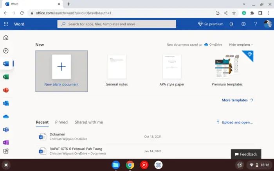Open the APA style paper template

coord(172,71)
